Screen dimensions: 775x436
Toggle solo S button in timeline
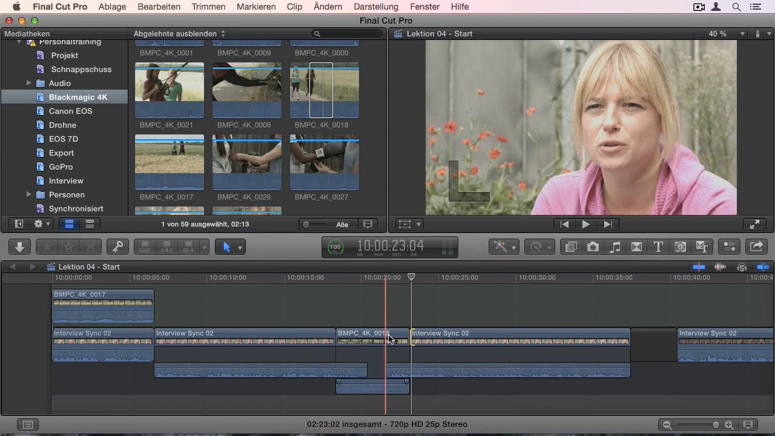click(x=742, y=267)
